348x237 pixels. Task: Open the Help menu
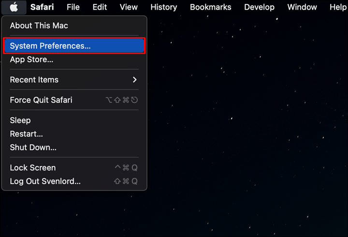[x=338, y=7]
